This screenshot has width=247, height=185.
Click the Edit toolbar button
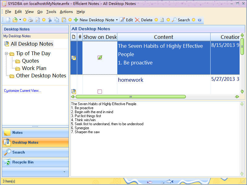126,20
